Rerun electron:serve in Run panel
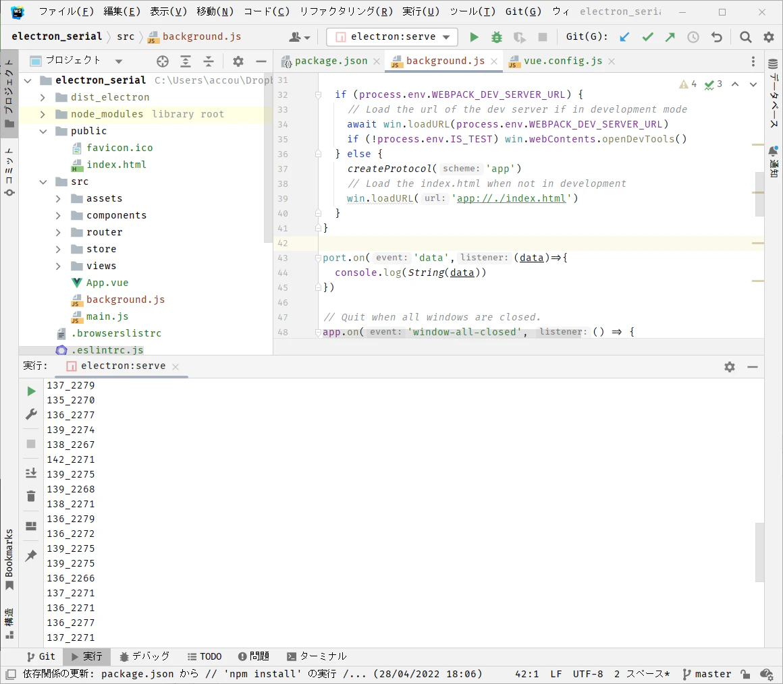This screenshot has height=684, width=783. [x=31, y=392]
